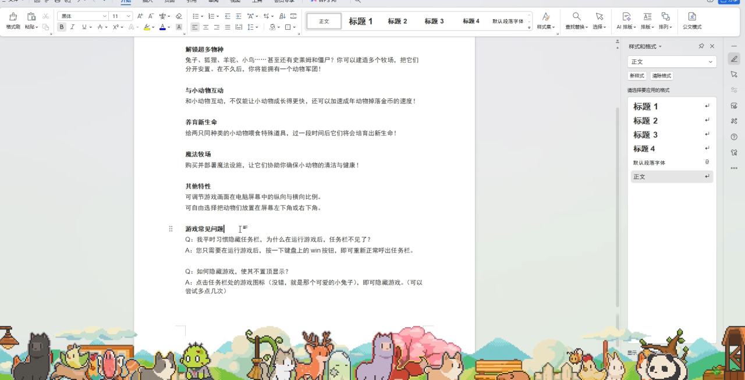The width and height of the screenshot is (745, 380).
Task: Expand the 正文 style dropdown in Styles panel
Action: (x=710, y=62)
